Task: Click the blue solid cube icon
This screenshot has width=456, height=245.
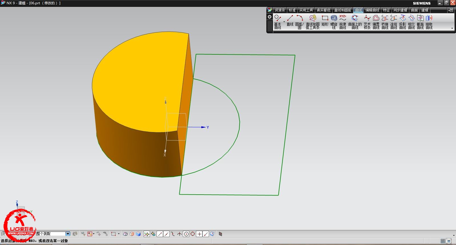Action: pyautogui.click(x=138, y=234)
